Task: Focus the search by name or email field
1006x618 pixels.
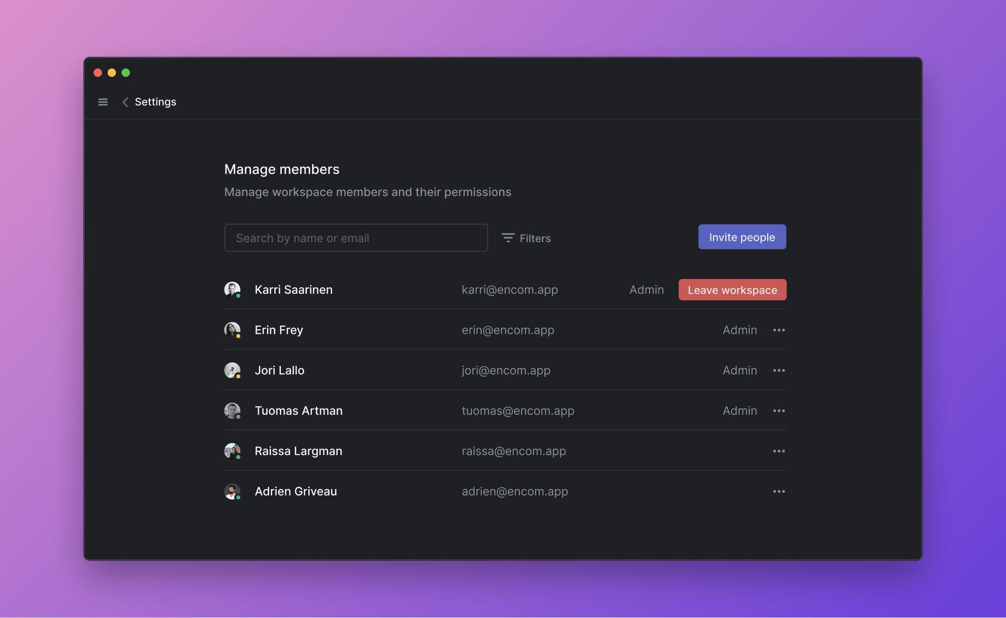Action: (x=356, y=238)
